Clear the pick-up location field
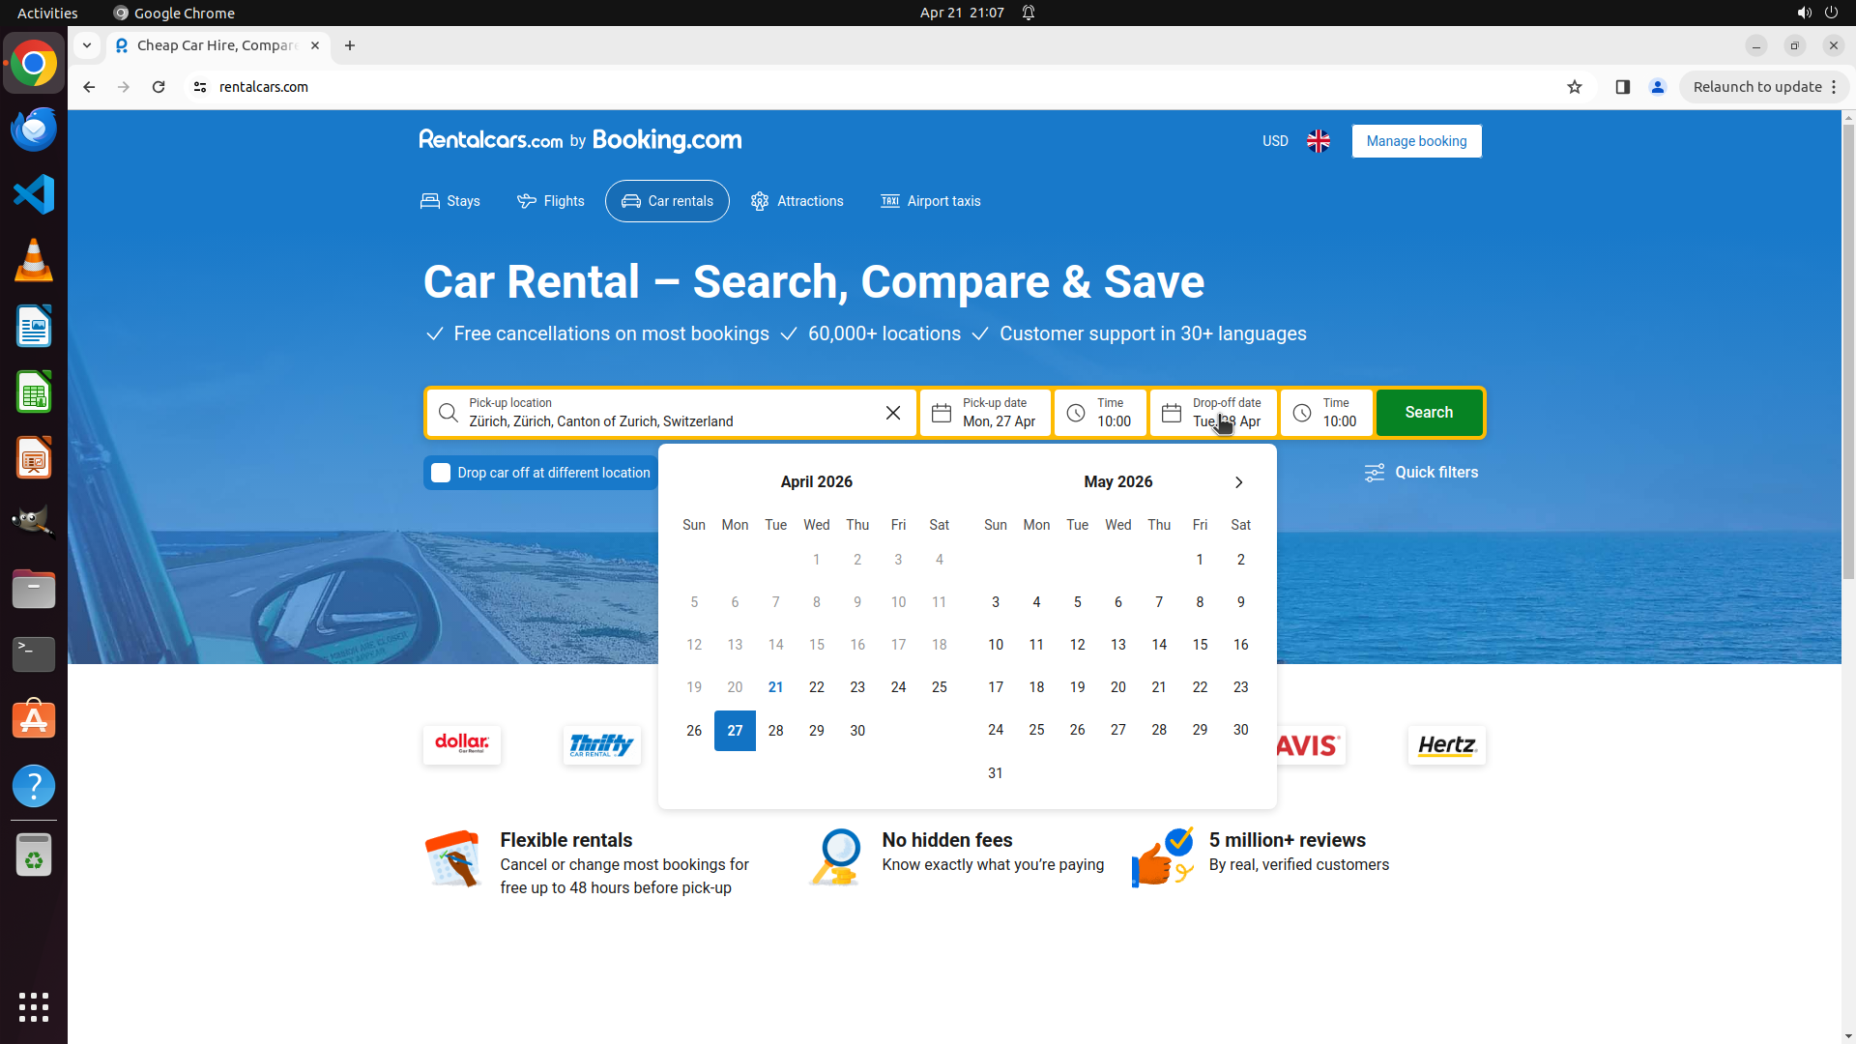 pyautogui.click(x=892, y=413)
